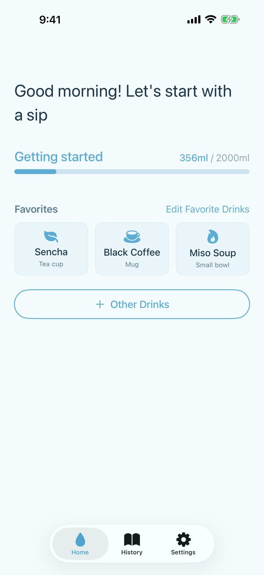Log a Miso Soup small bowl

213,248
